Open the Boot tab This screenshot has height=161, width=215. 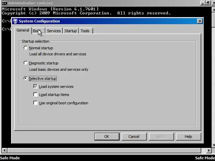tap(38, 31)
